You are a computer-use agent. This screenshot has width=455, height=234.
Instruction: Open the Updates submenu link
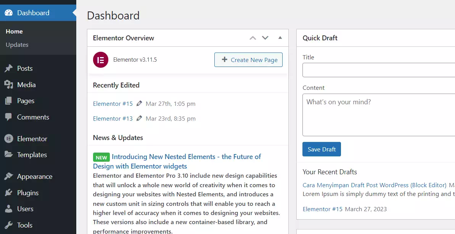click(17, 45)
